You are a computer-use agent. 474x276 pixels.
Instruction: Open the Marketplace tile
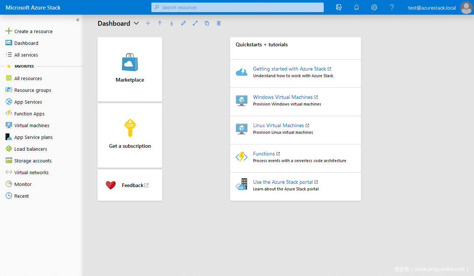click(x=130, y=69)
